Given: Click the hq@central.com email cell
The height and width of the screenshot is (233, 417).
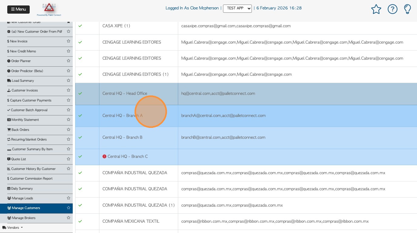Looking at the screenshot, I should point(297,94).
